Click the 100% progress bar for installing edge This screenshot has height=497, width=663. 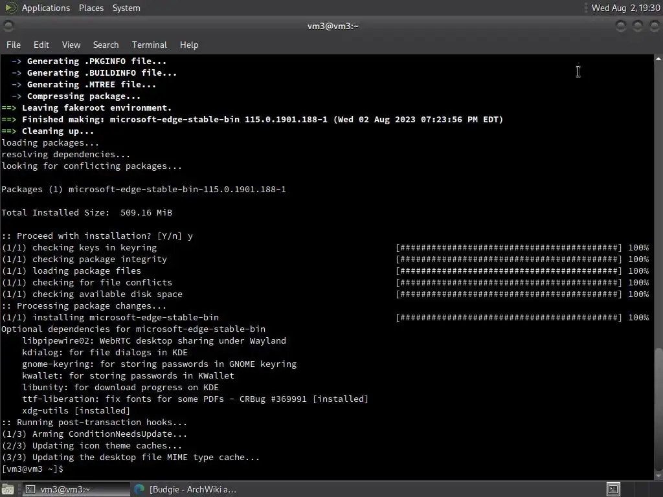(523, 317)
